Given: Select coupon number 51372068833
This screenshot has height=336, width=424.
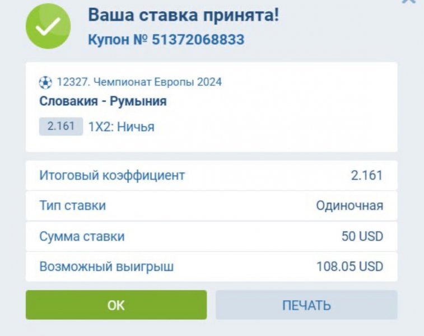Looking at the screenshot, I should pos(166,40).
